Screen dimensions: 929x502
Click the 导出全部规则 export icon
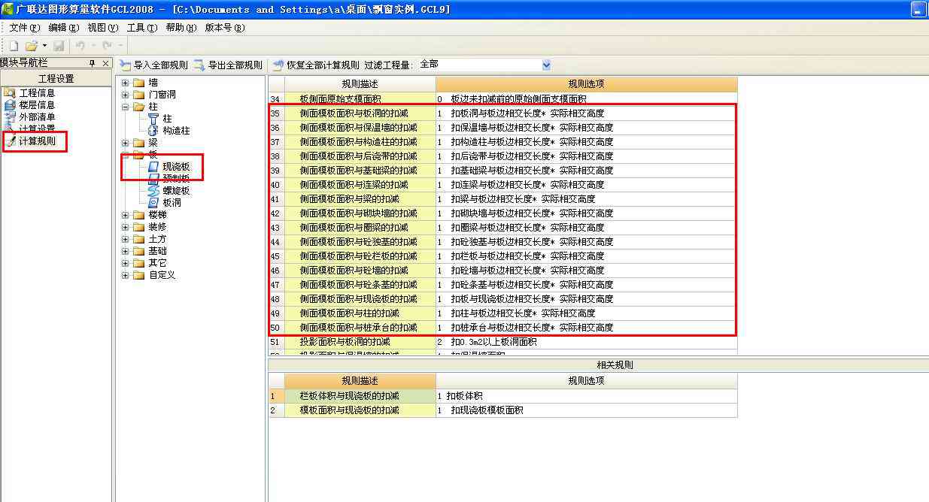(199, 65)
